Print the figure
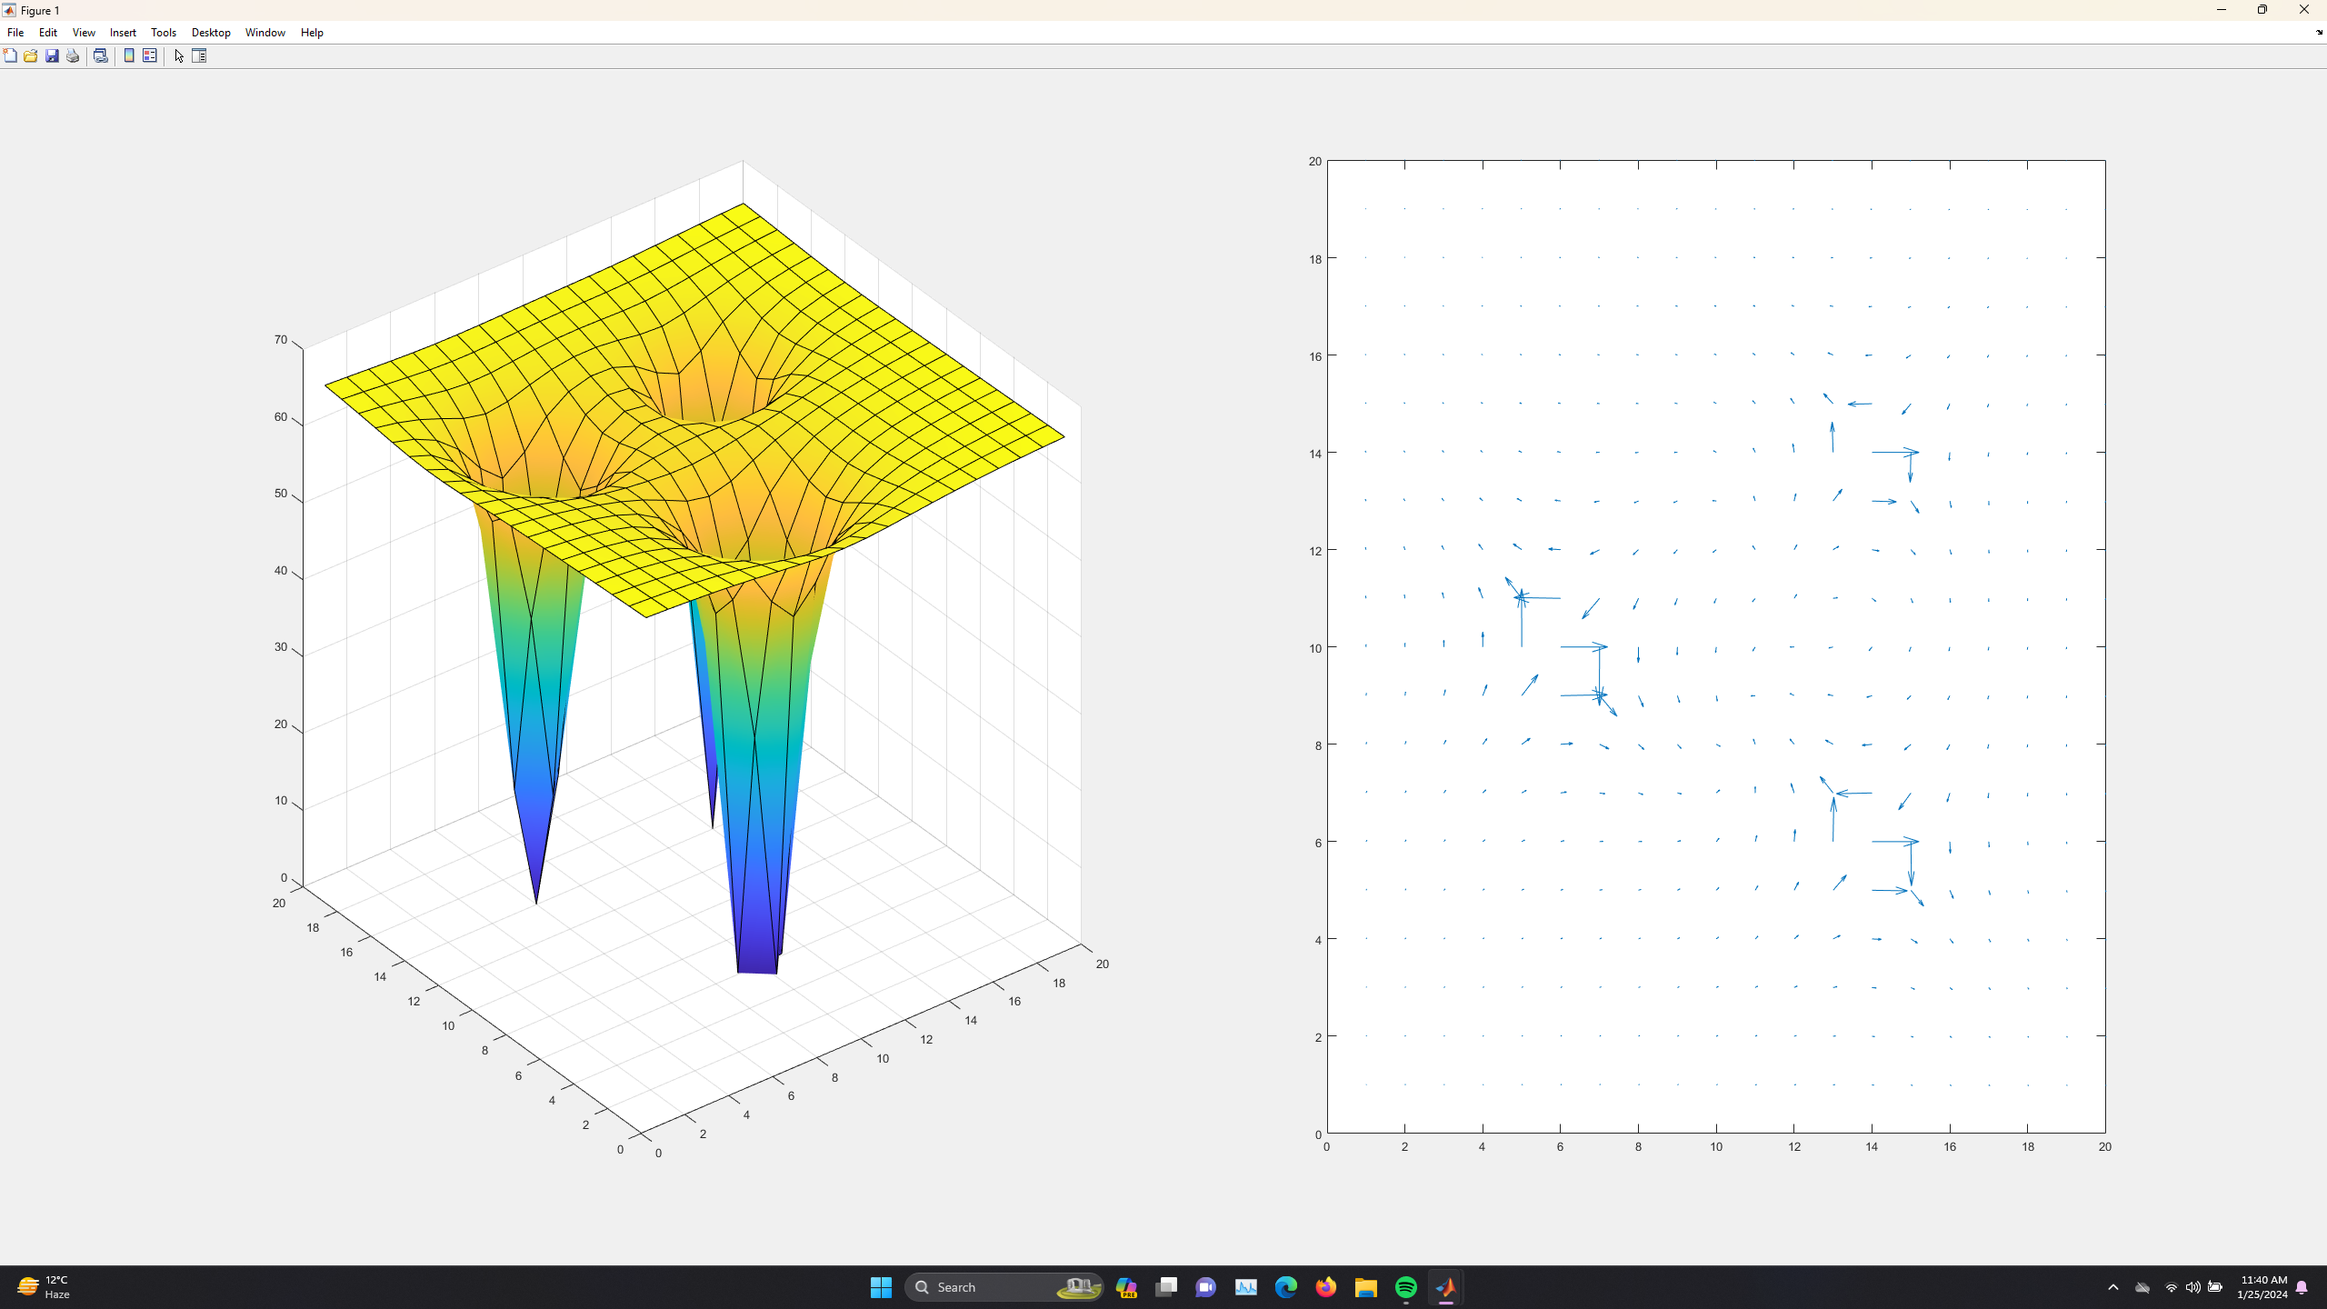Viewport: 2327px width, 1309px height. tap(72, 55)
